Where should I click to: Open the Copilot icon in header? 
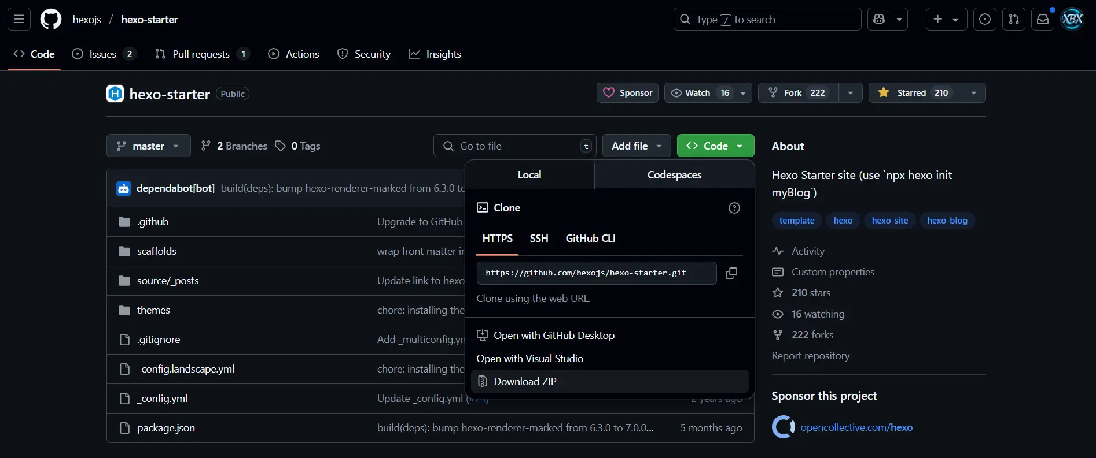879,20
